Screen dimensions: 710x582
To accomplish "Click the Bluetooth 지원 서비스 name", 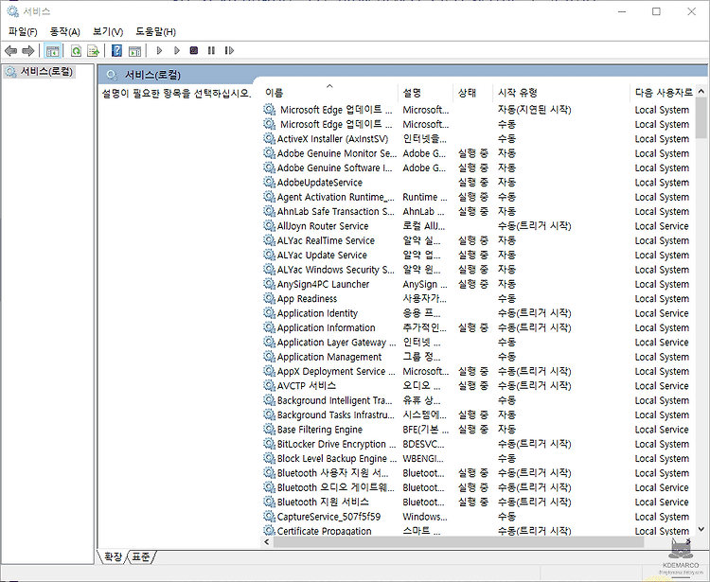I will pyautogui.click(x=323, y=502).
